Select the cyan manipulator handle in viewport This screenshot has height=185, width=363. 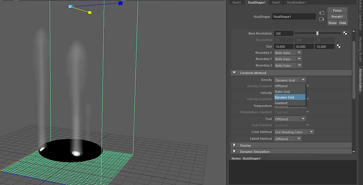pos(71,6)
